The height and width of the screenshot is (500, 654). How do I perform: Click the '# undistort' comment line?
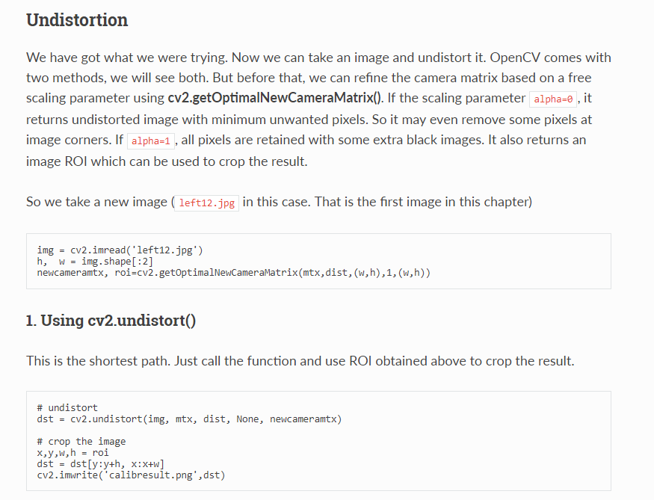pyautogui.click(x=67, y=408)
